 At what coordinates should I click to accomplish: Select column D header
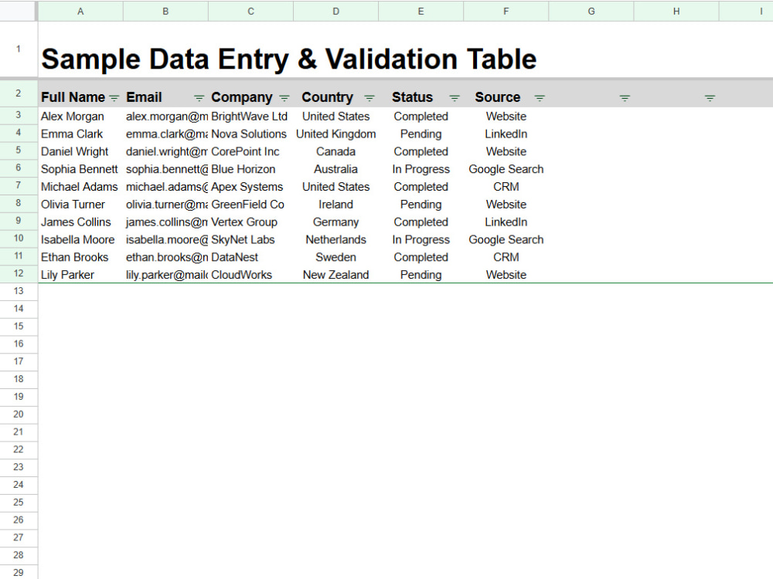(x=335, y=11)
